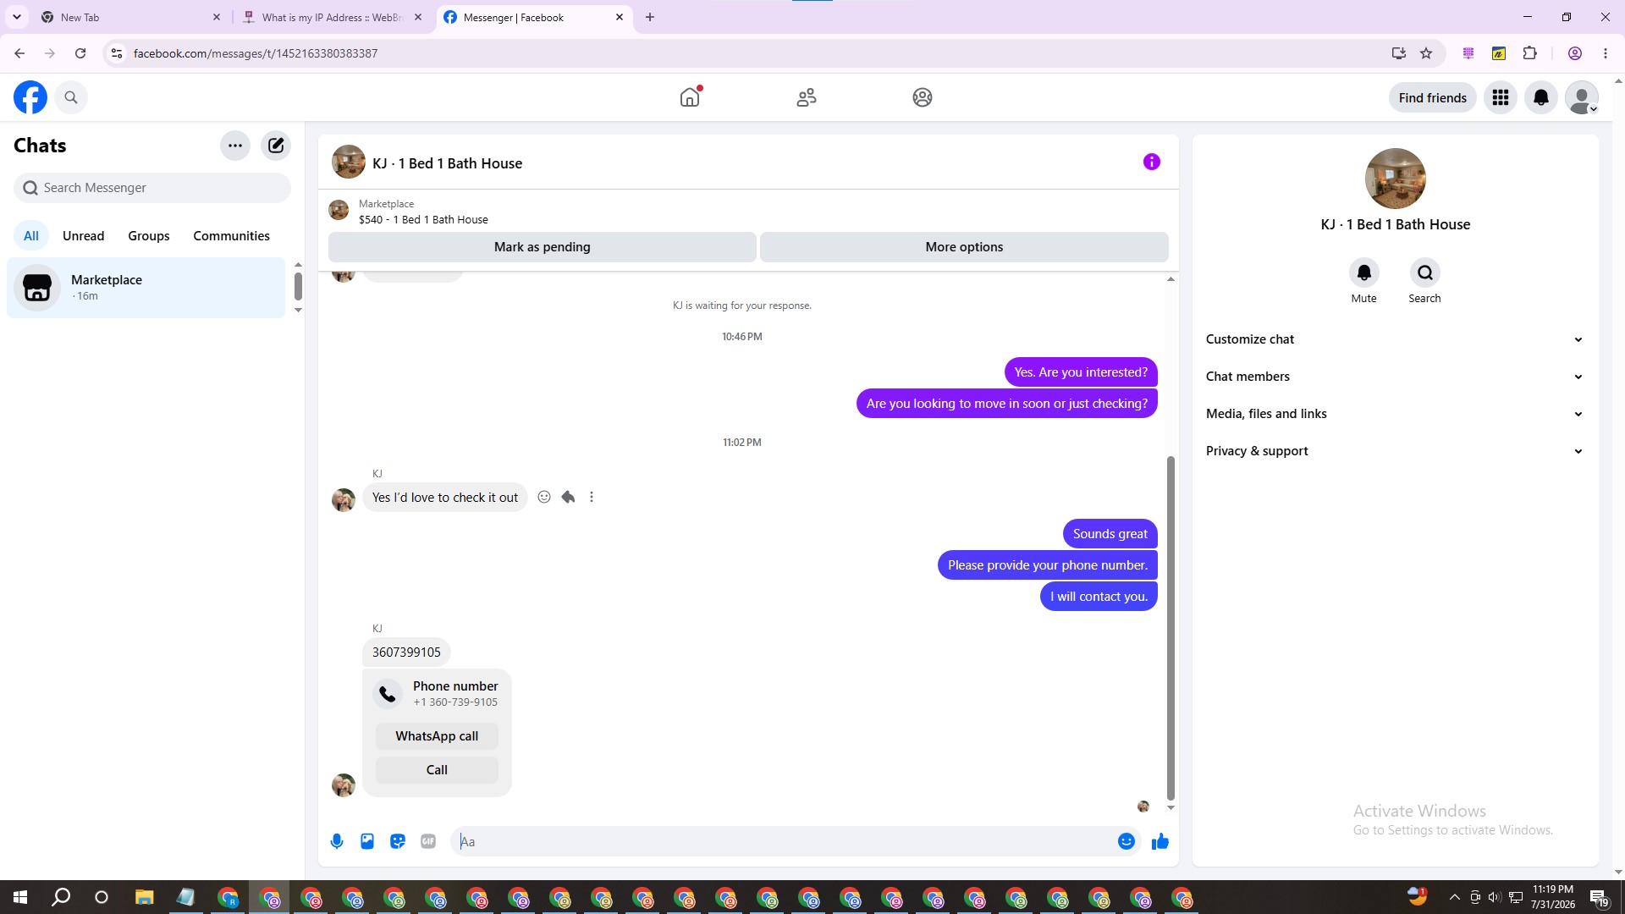Click the Find friends button
The height and width of the screenshot is (914, 1625).
click(x=1432, y=97)
